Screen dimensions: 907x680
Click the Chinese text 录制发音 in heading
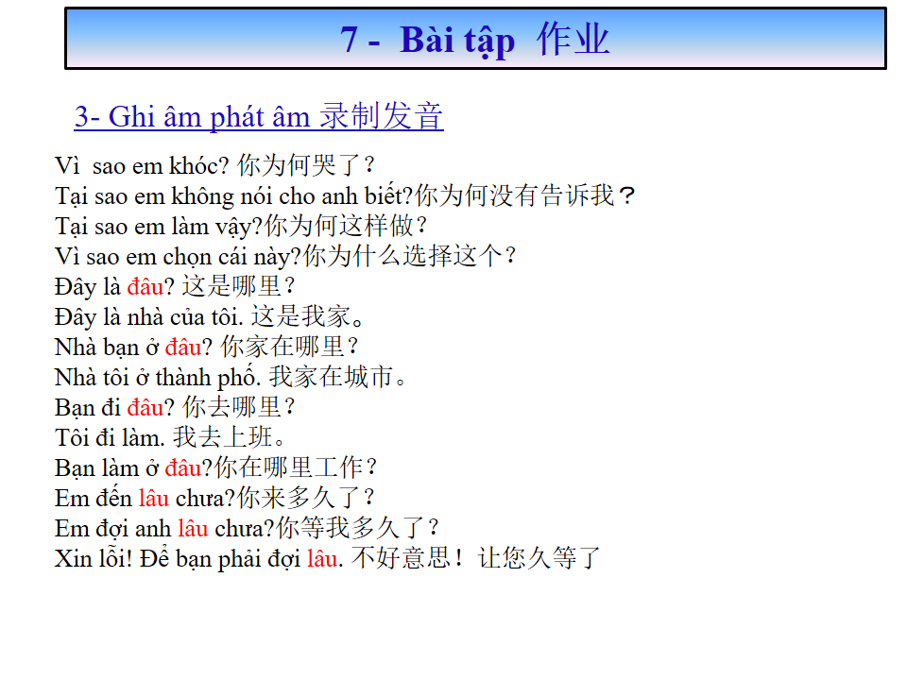click(381, 116)
